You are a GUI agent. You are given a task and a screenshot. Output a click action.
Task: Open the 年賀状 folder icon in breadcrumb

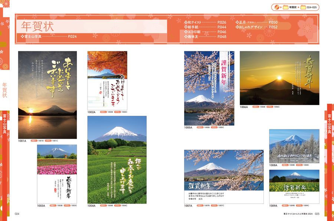click(x=286, y=7)
